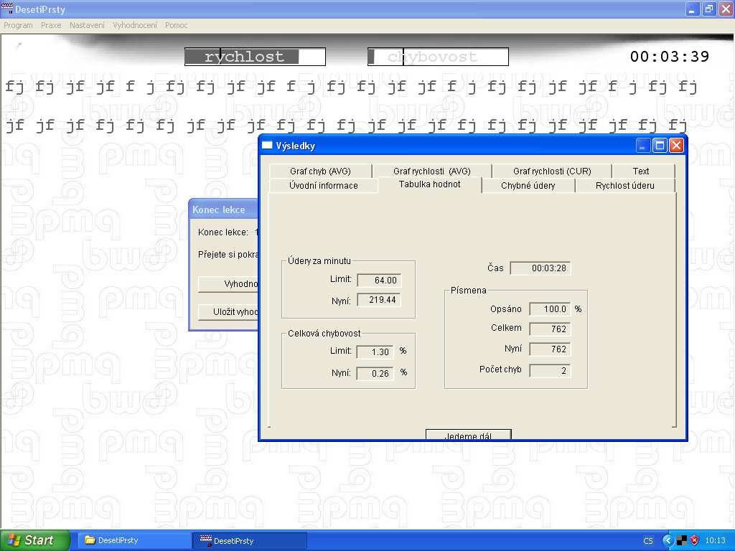Click the Písmena group label
This screenshot has width=735, height=551.
pos(468,291)
